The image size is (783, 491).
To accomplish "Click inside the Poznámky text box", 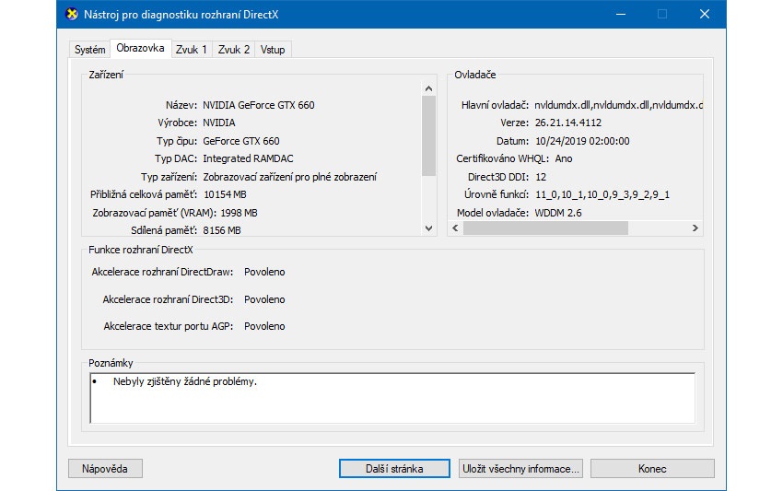I will [392, 398].
